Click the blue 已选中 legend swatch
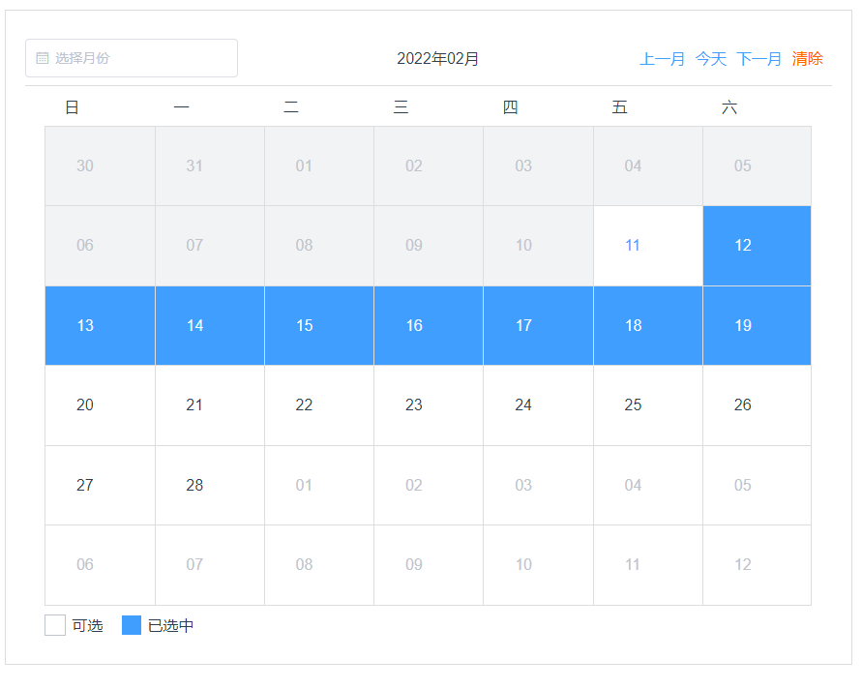 (132, 625)
